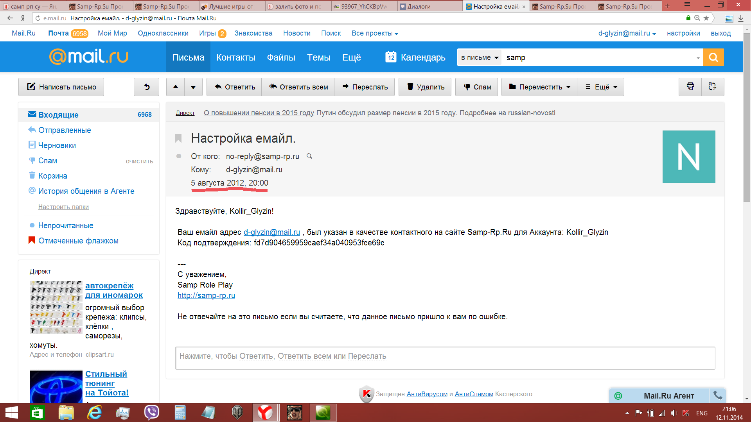Open File Explorer from taskbar
This screenshot has width=751, height=422.
(x=66, y=413)
